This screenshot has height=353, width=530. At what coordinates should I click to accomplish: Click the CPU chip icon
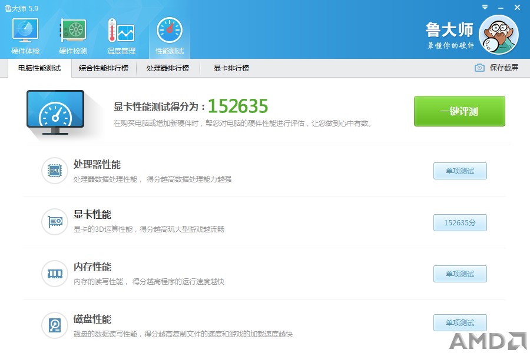[55, 171]
